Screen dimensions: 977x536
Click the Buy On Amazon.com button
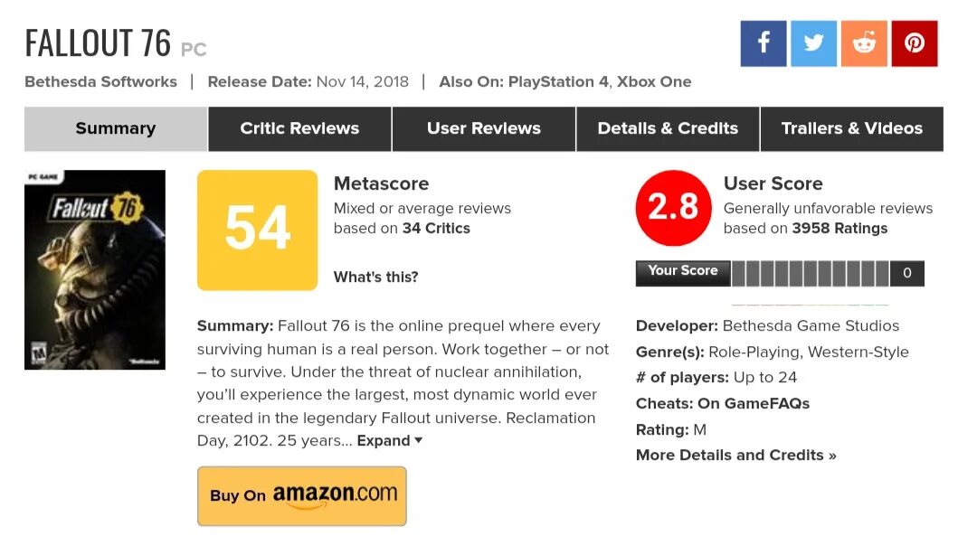[x=302, y=496]
